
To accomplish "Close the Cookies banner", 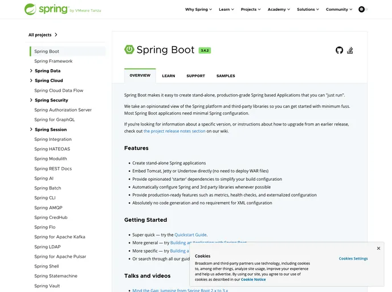I will 378,248.
